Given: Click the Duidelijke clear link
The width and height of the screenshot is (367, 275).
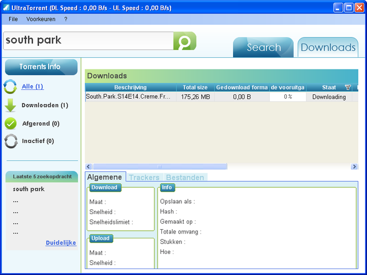Looking at the screenshot, I should [61, 243].
